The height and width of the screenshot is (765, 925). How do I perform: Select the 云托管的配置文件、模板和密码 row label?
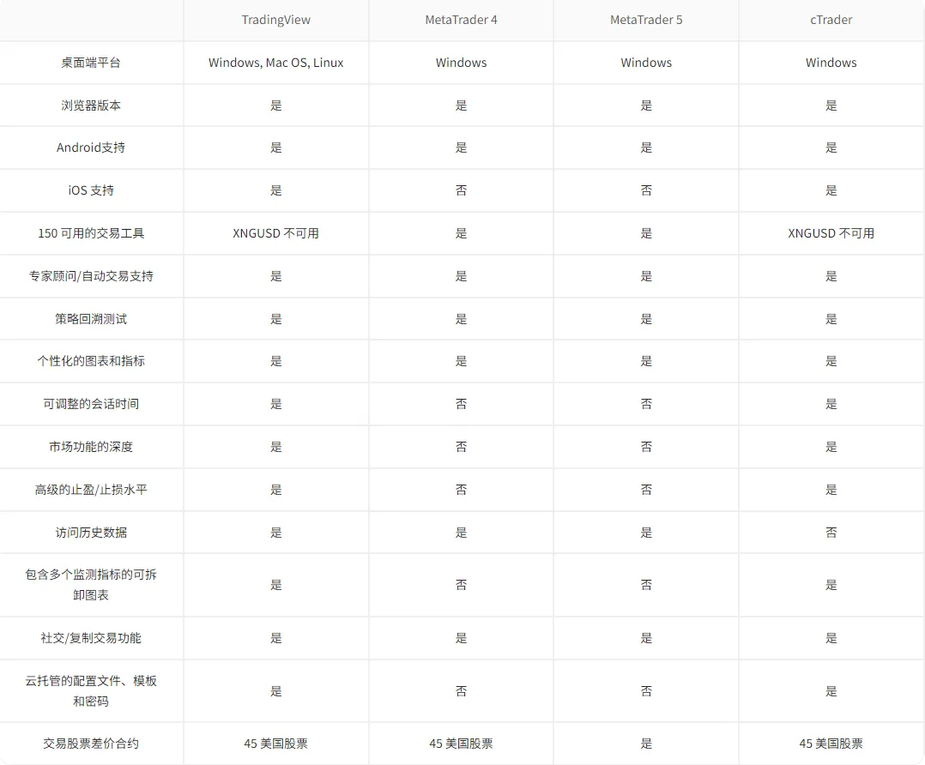pyautogui.click(x=91, y=690)
